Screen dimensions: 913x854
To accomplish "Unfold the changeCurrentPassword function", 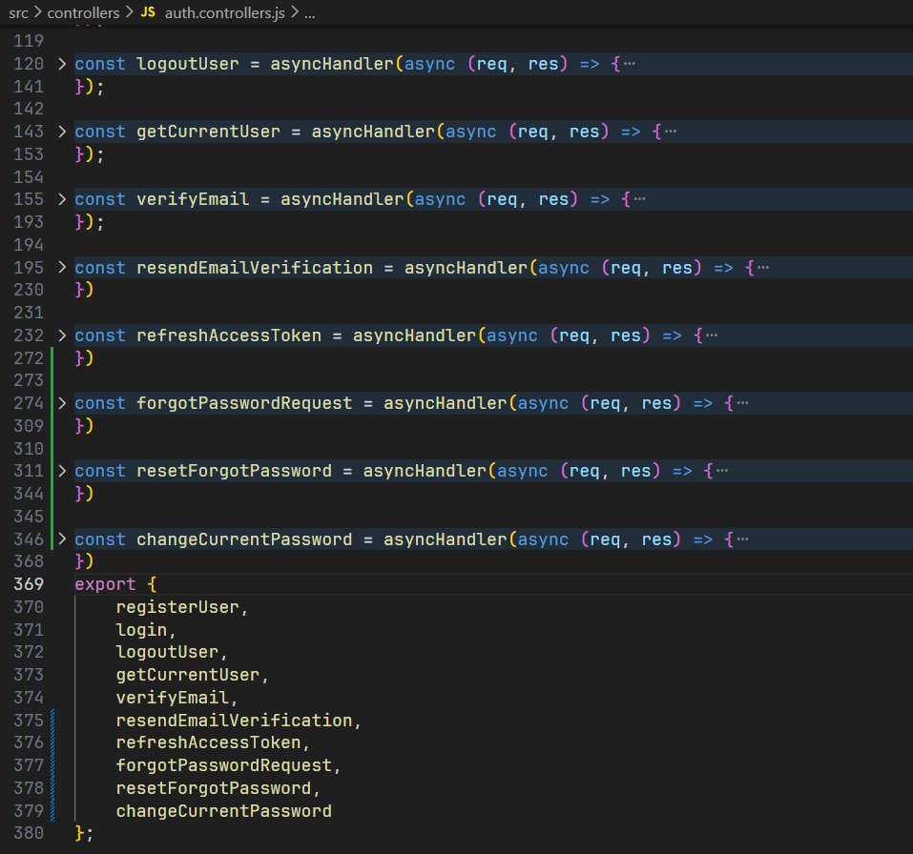I will tap(62, 539).
